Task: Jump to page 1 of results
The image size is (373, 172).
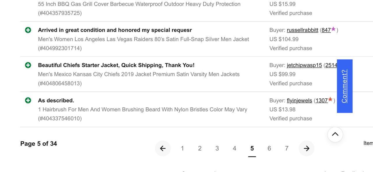Action: click(x=182, y=148)
